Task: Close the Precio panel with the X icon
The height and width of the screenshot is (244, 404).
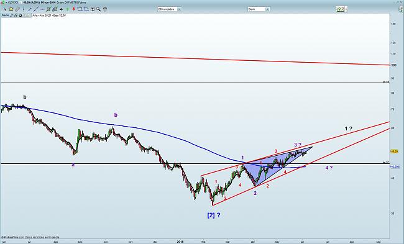Action: point(21,16)
